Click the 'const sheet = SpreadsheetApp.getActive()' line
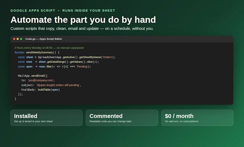The height and width of the screenshot is (147, 244). point(67,57)
